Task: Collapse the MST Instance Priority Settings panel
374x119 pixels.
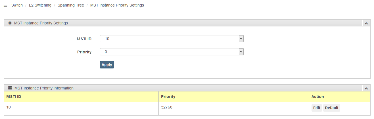Action: (366, 23)
